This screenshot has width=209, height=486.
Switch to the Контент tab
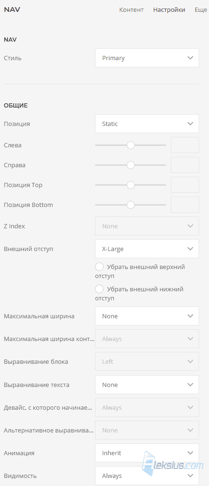(x=131, y=10)
